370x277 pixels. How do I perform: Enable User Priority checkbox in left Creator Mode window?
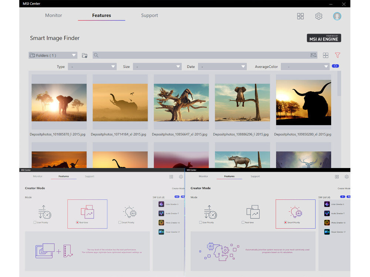coord(35,223)
